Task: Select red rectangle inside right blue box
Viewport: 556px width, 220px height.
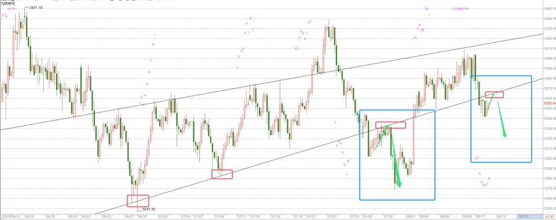Action: (x=494, y=95)
